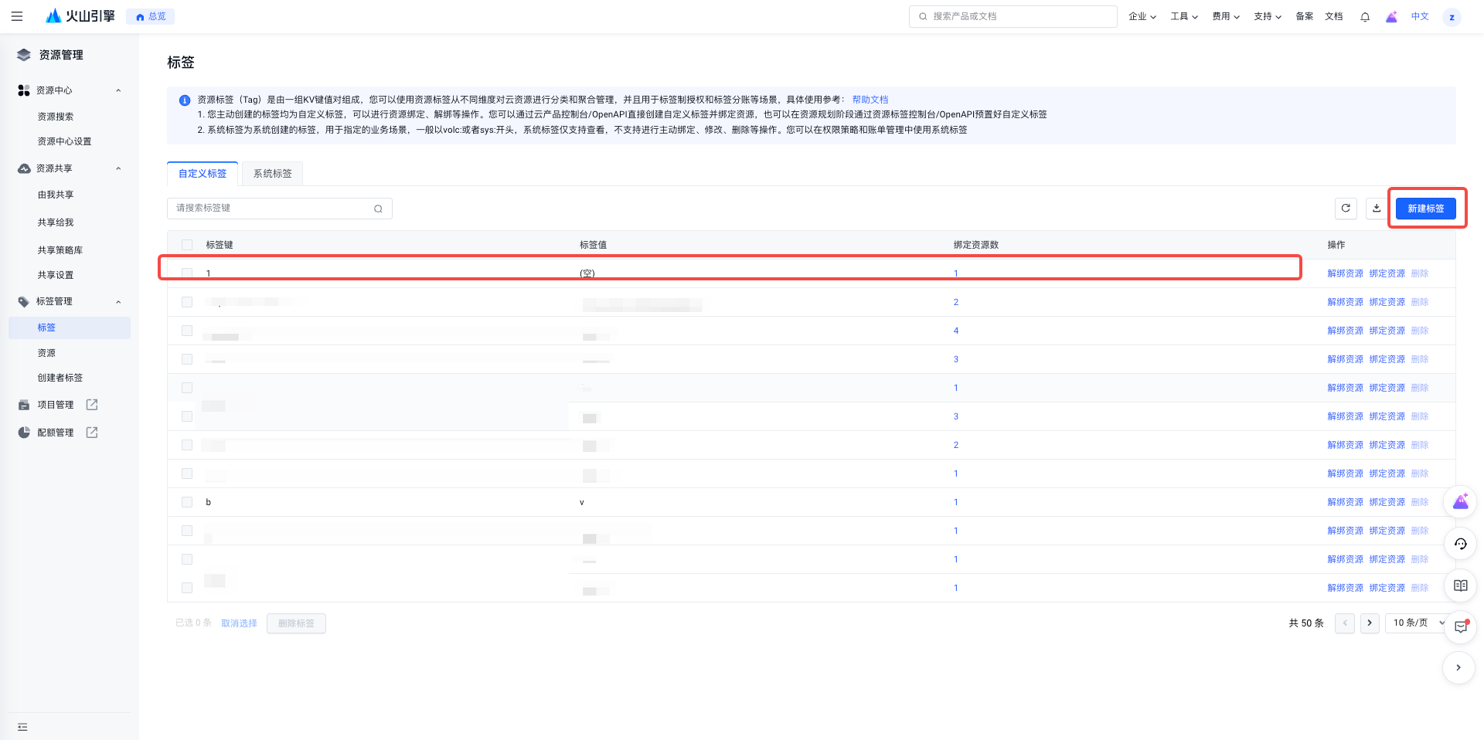
Task: Go to the previous page of tags
Action: click(x=1345, y=623)
